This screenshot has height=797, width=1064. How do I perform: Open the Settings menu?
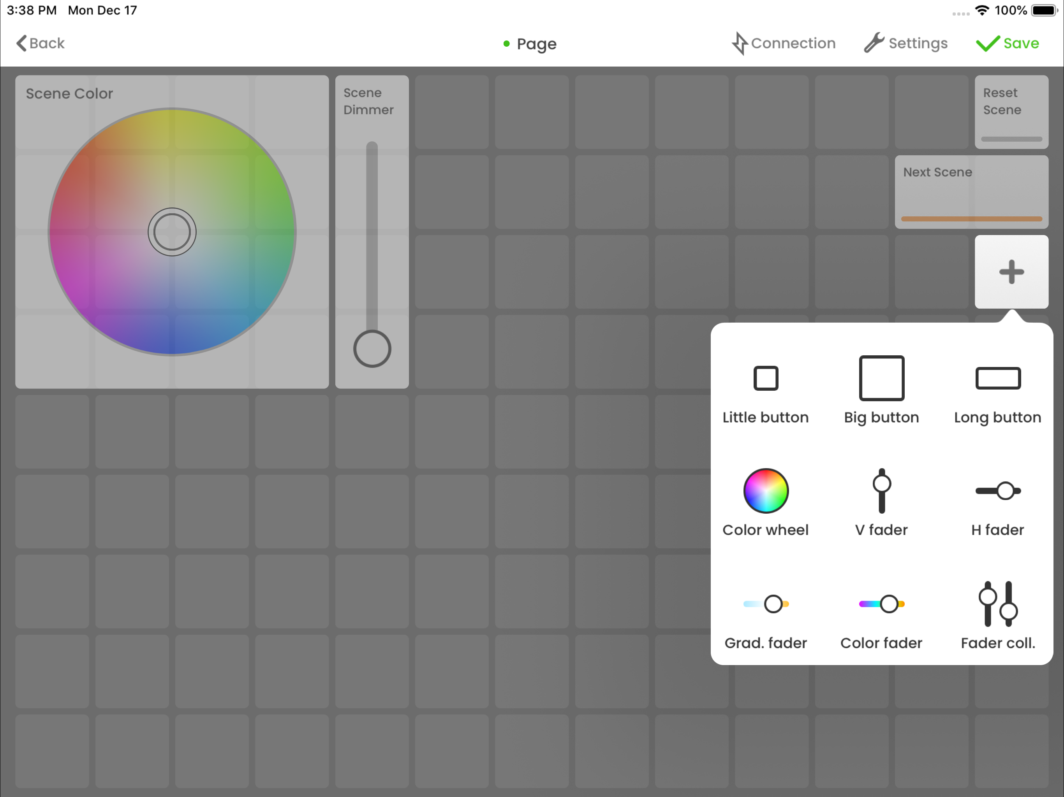pos(906,43)
